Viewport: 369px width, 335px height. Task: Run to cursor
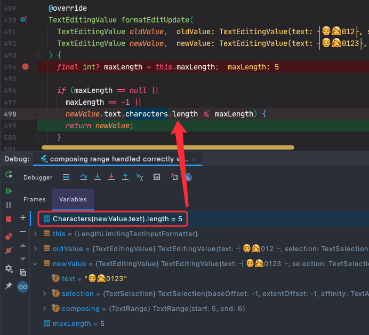pyautogui.click(x=139, y=177)
